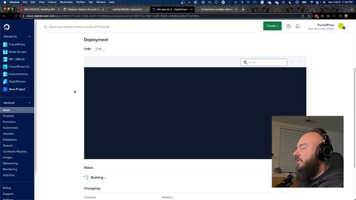Open the Chrome History menu
This screenshot has height=200, width=356.
pos(52,2)
